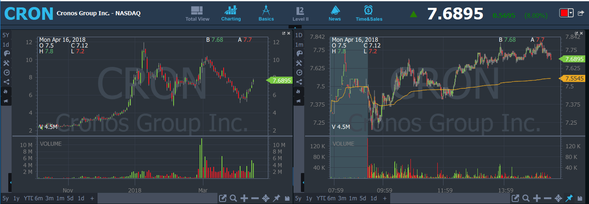The width and height of the screenshot is (589, 204).
Task: Open the News section
Action: pyautogui.click(x=335, y=14)
